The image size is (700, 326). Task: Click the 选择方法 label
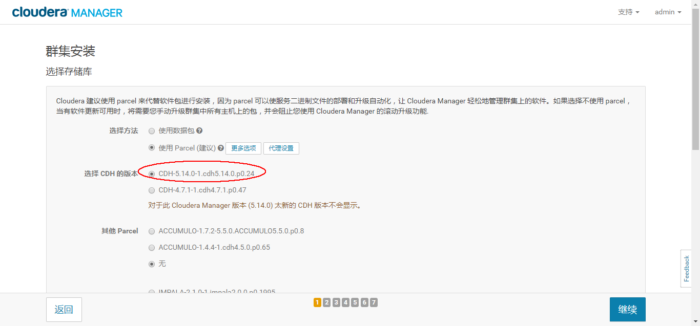(x=123, y=131)
